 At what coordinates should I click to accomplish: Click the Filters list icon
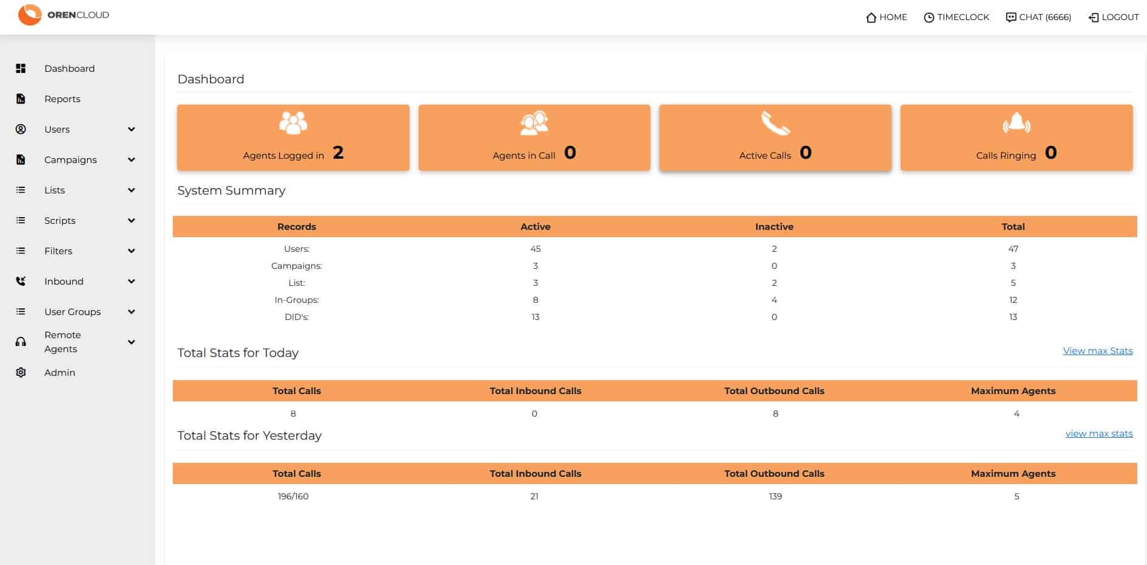[21, 251]
